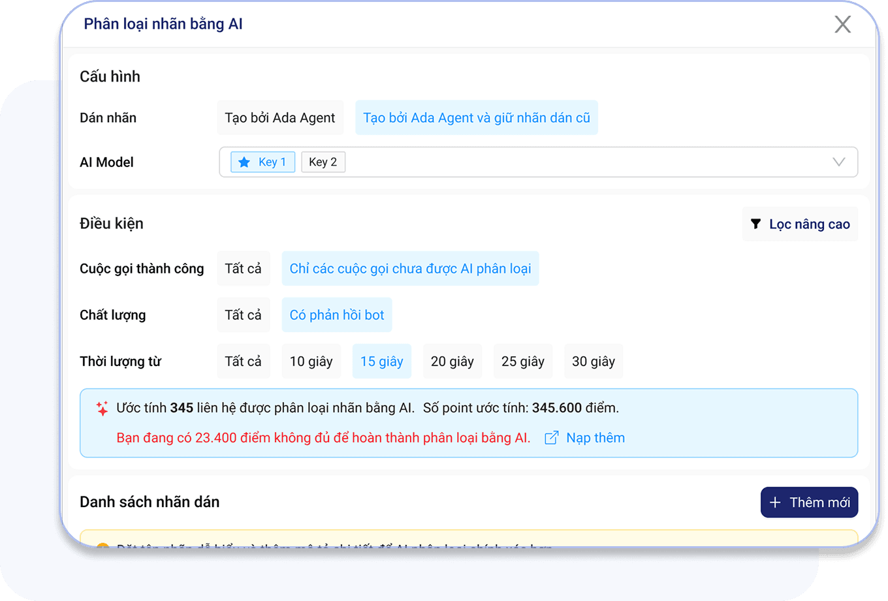
Task: Select Tất cả for Chất lượng
Action: (243, 315)
